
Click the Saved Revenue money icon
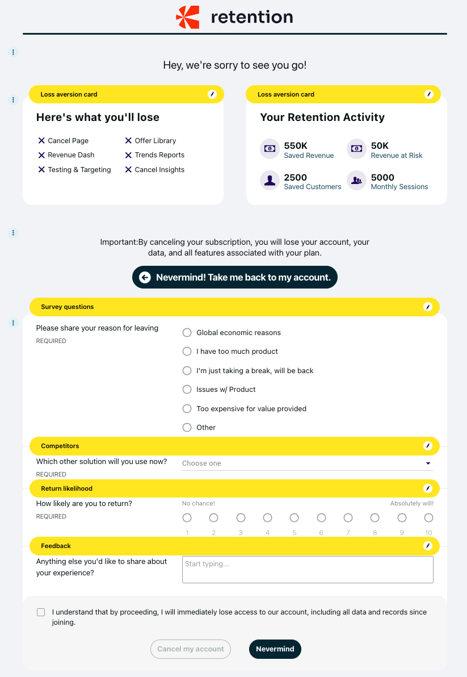coord(270,149)
